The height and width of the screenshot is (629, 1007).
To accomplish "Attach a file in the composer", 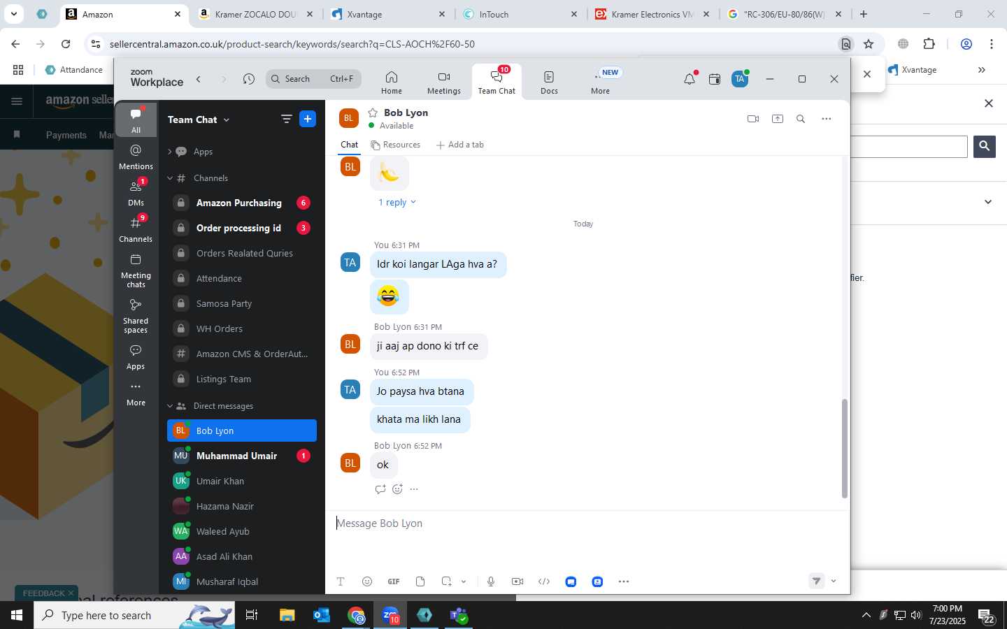I will 420,581.
